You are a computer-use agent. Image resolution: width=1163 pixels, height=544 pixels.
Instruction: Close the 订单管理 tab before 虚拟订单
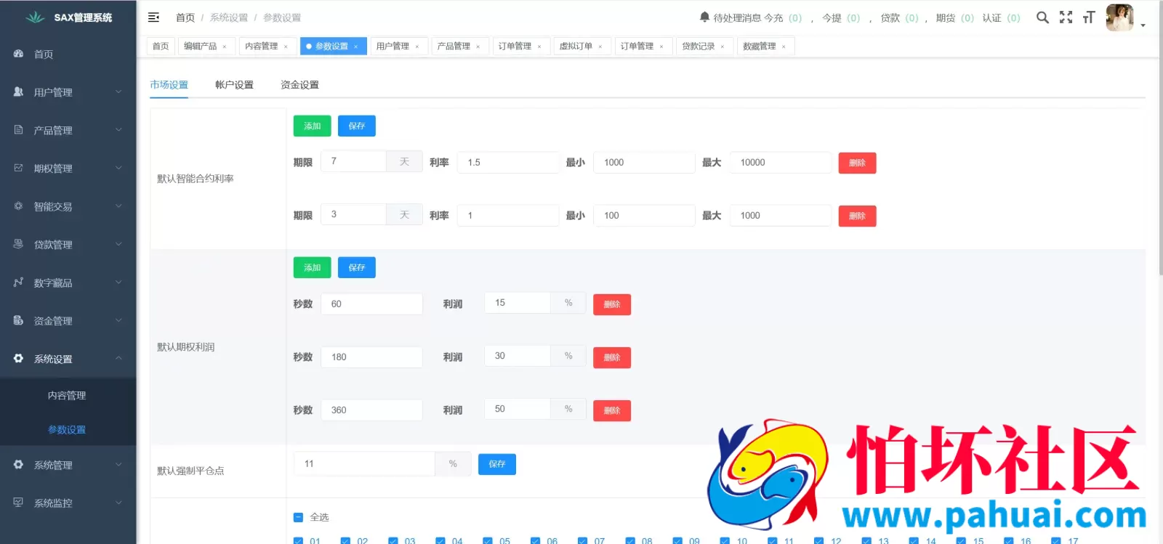click(x=539, y=46)
